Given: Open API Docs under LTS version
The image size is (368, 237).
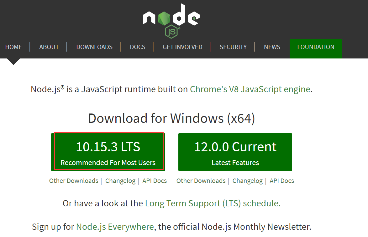Looking at the screenshot, I should tap(155, 181).
